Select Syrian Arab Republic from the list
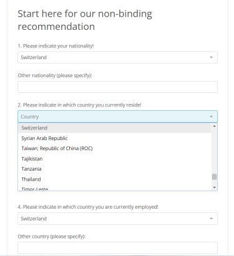Viewport: 234px width, 256px height. tap(115, 138)
